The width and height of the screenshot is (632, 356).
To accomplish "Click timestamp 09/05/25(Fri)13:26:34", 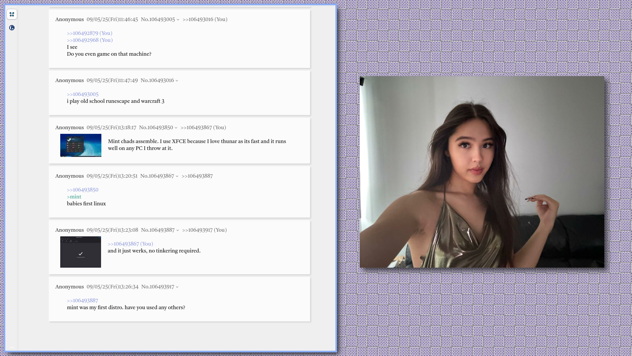I will coord(113,287).
